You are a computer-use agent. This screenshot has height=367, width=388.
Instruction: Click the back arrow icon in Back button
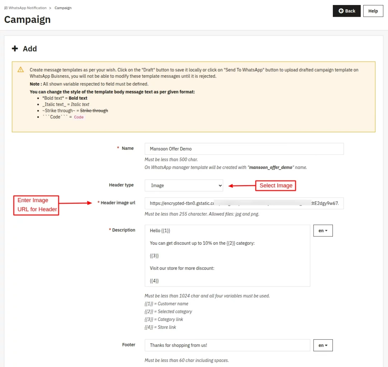(x=341, y=11)
